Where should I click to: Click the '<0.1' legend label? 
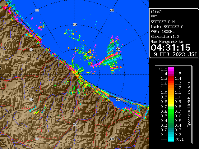pos(179,139)
